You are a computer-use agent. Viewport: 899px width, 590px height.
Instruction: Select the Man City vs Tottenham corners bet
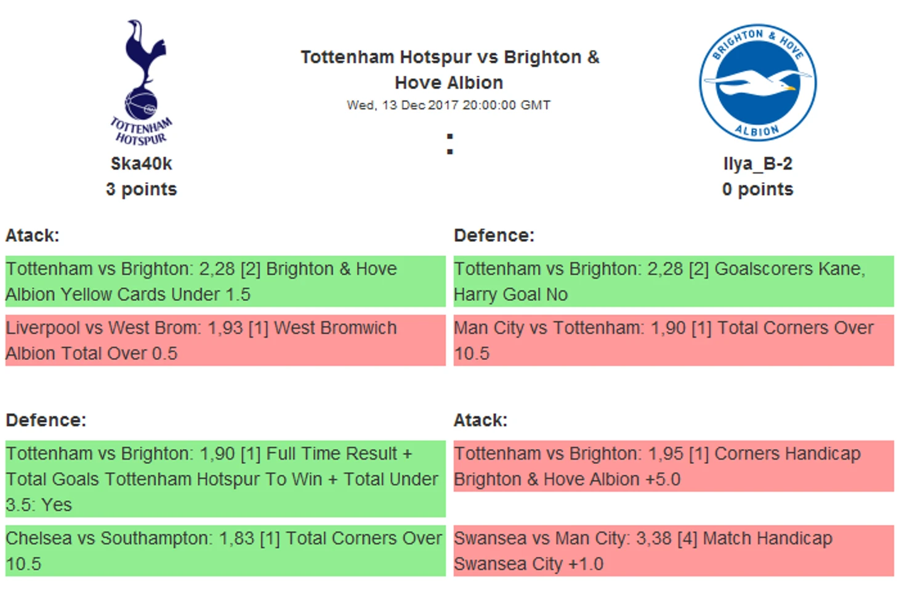click(674, 340)
